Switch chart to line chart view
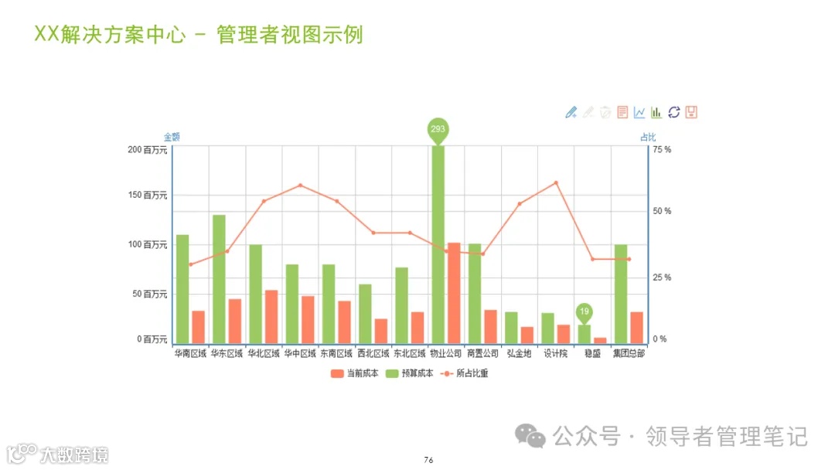The height and width of the screenshot is (470, 835). (x=639, y=112)
